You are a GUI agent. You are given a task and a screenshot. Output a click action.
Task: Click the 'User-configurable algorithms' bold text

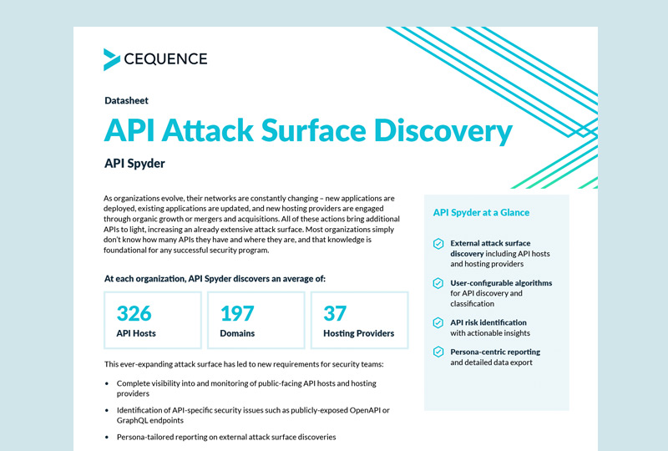(x=501, y=283)
